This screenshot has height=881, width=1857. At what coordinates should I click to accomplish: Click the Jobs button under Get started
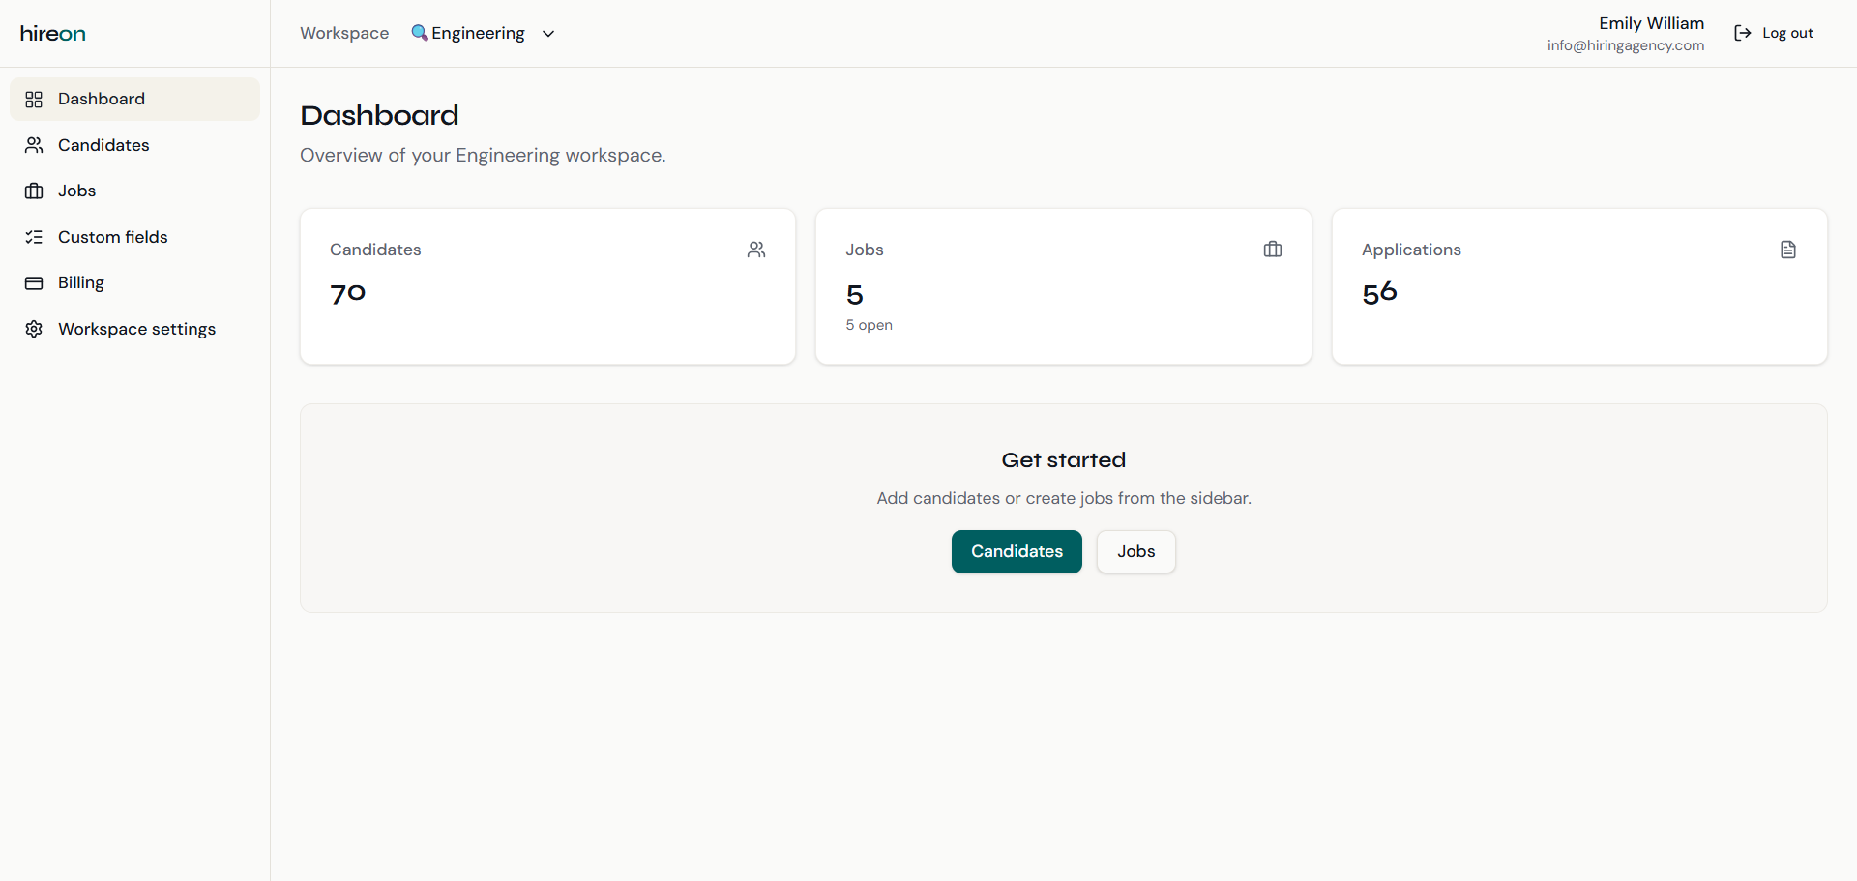[x=1135, y=551]
